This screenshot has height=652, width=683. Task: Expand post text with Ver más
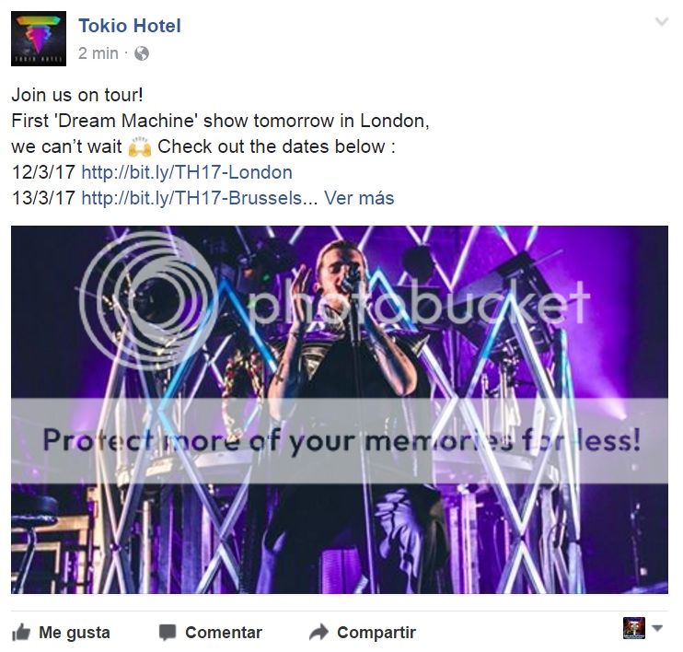pyautogui.click(x=359, y=198)
